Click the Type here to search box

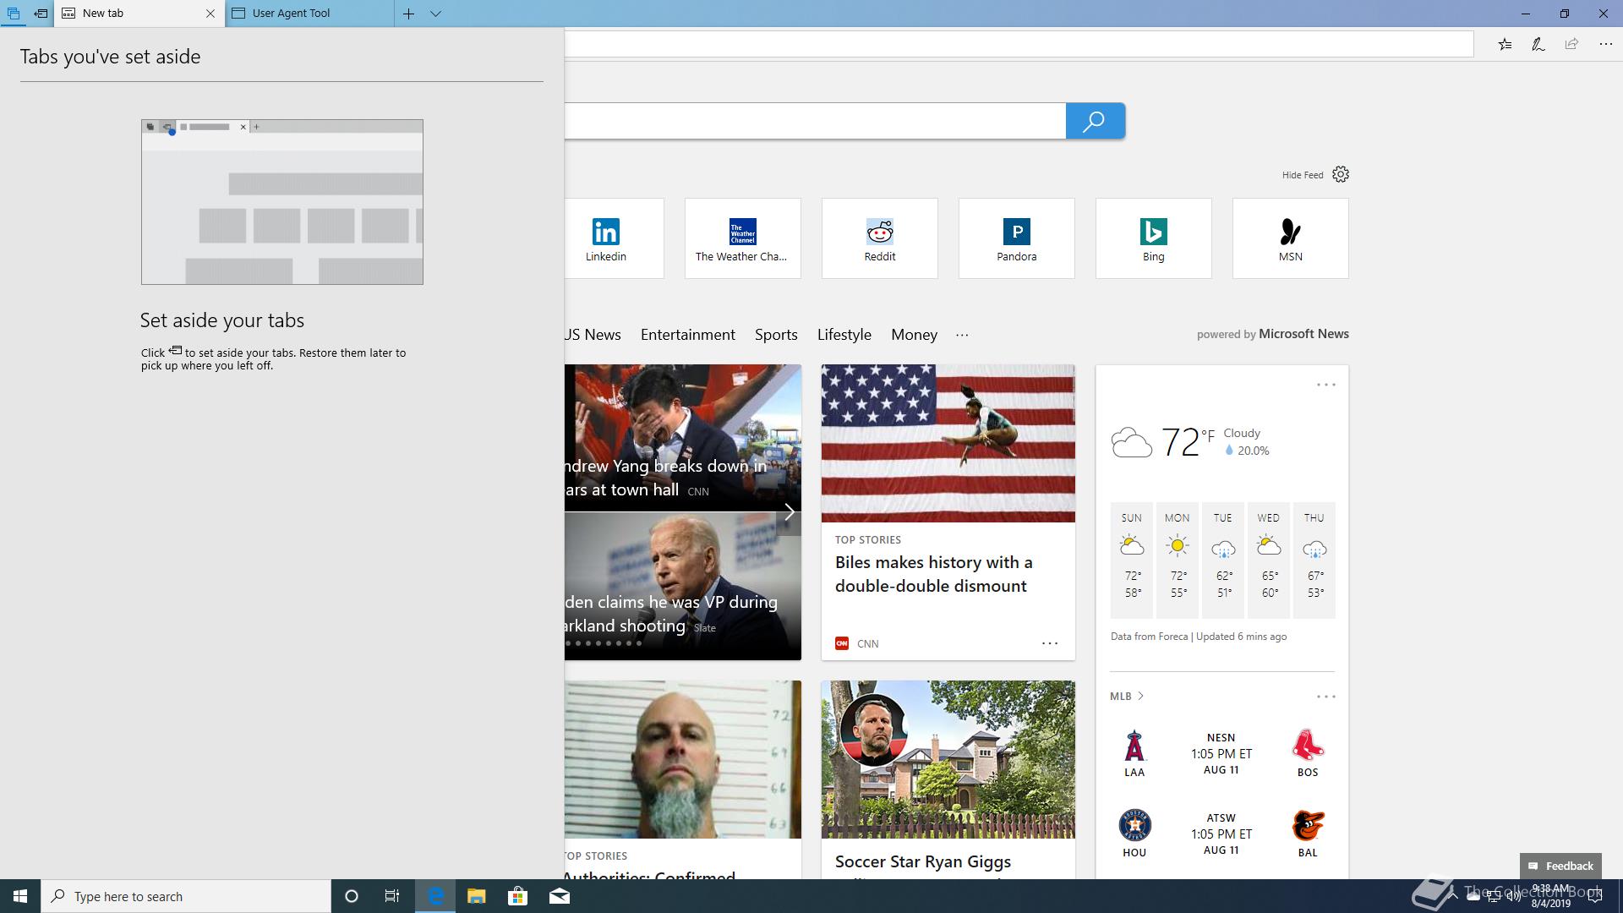tap(186, 896)
